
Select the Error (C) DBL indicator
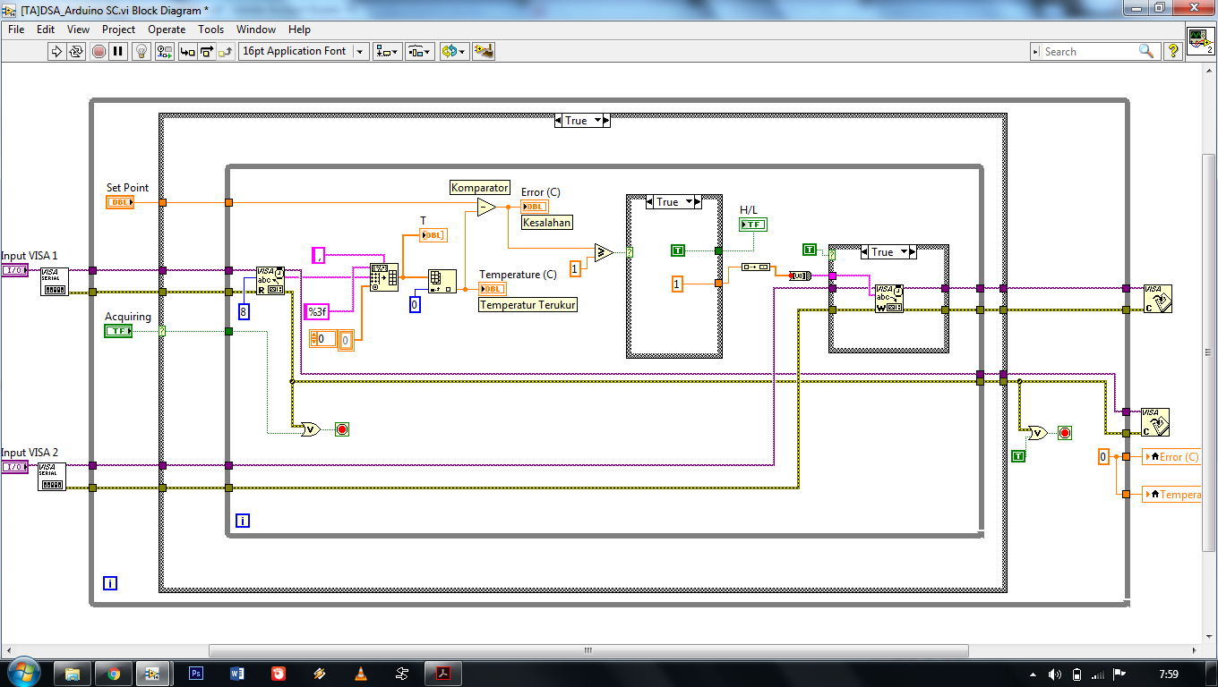535,207
